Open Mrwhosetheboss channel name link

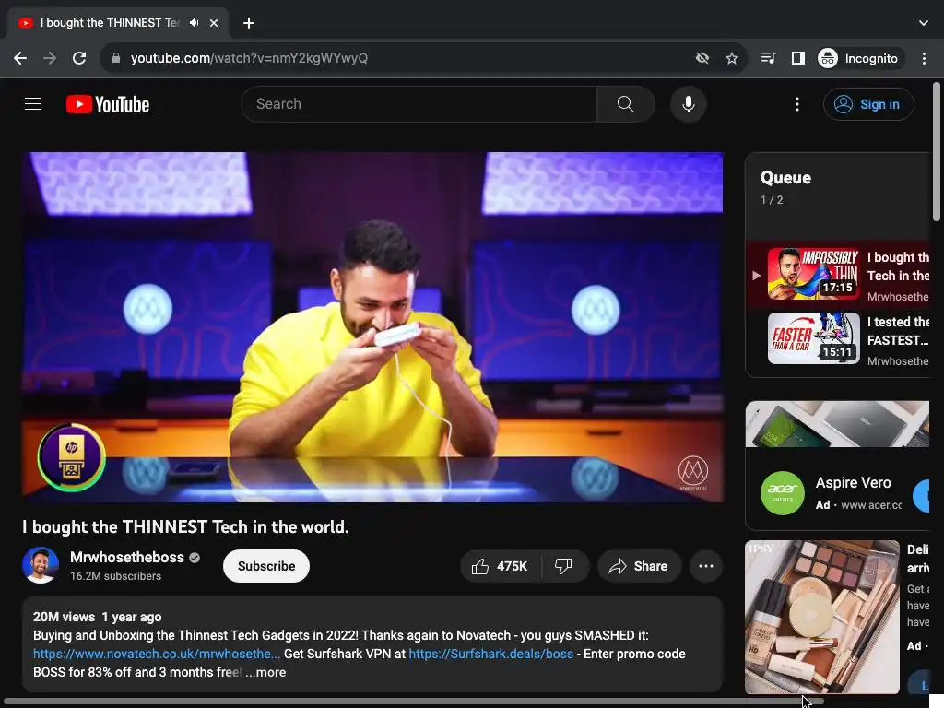(127, 558)
